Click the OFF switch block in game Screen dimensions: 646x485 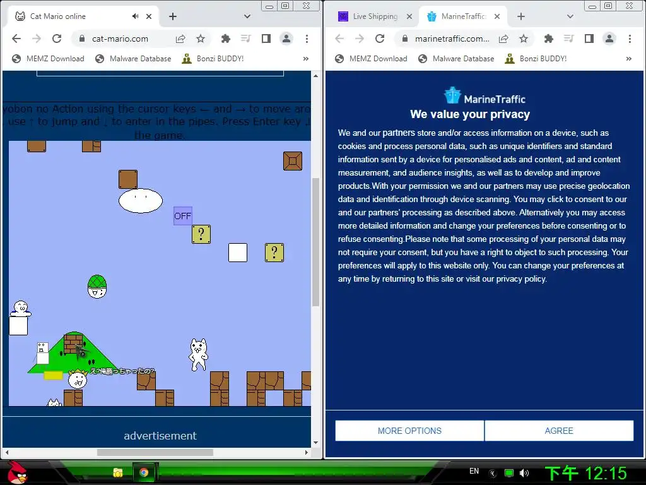coord(183,216)
